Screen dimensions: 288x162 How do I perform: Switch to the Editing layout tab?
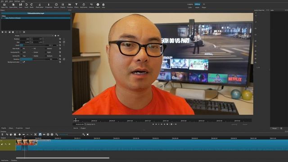[197, 4]
